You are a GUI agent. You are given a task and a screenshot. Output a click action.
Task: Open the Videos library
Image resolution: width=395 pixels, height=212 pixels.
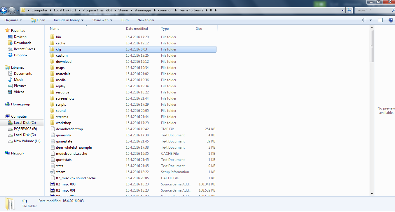click(19, 92)
